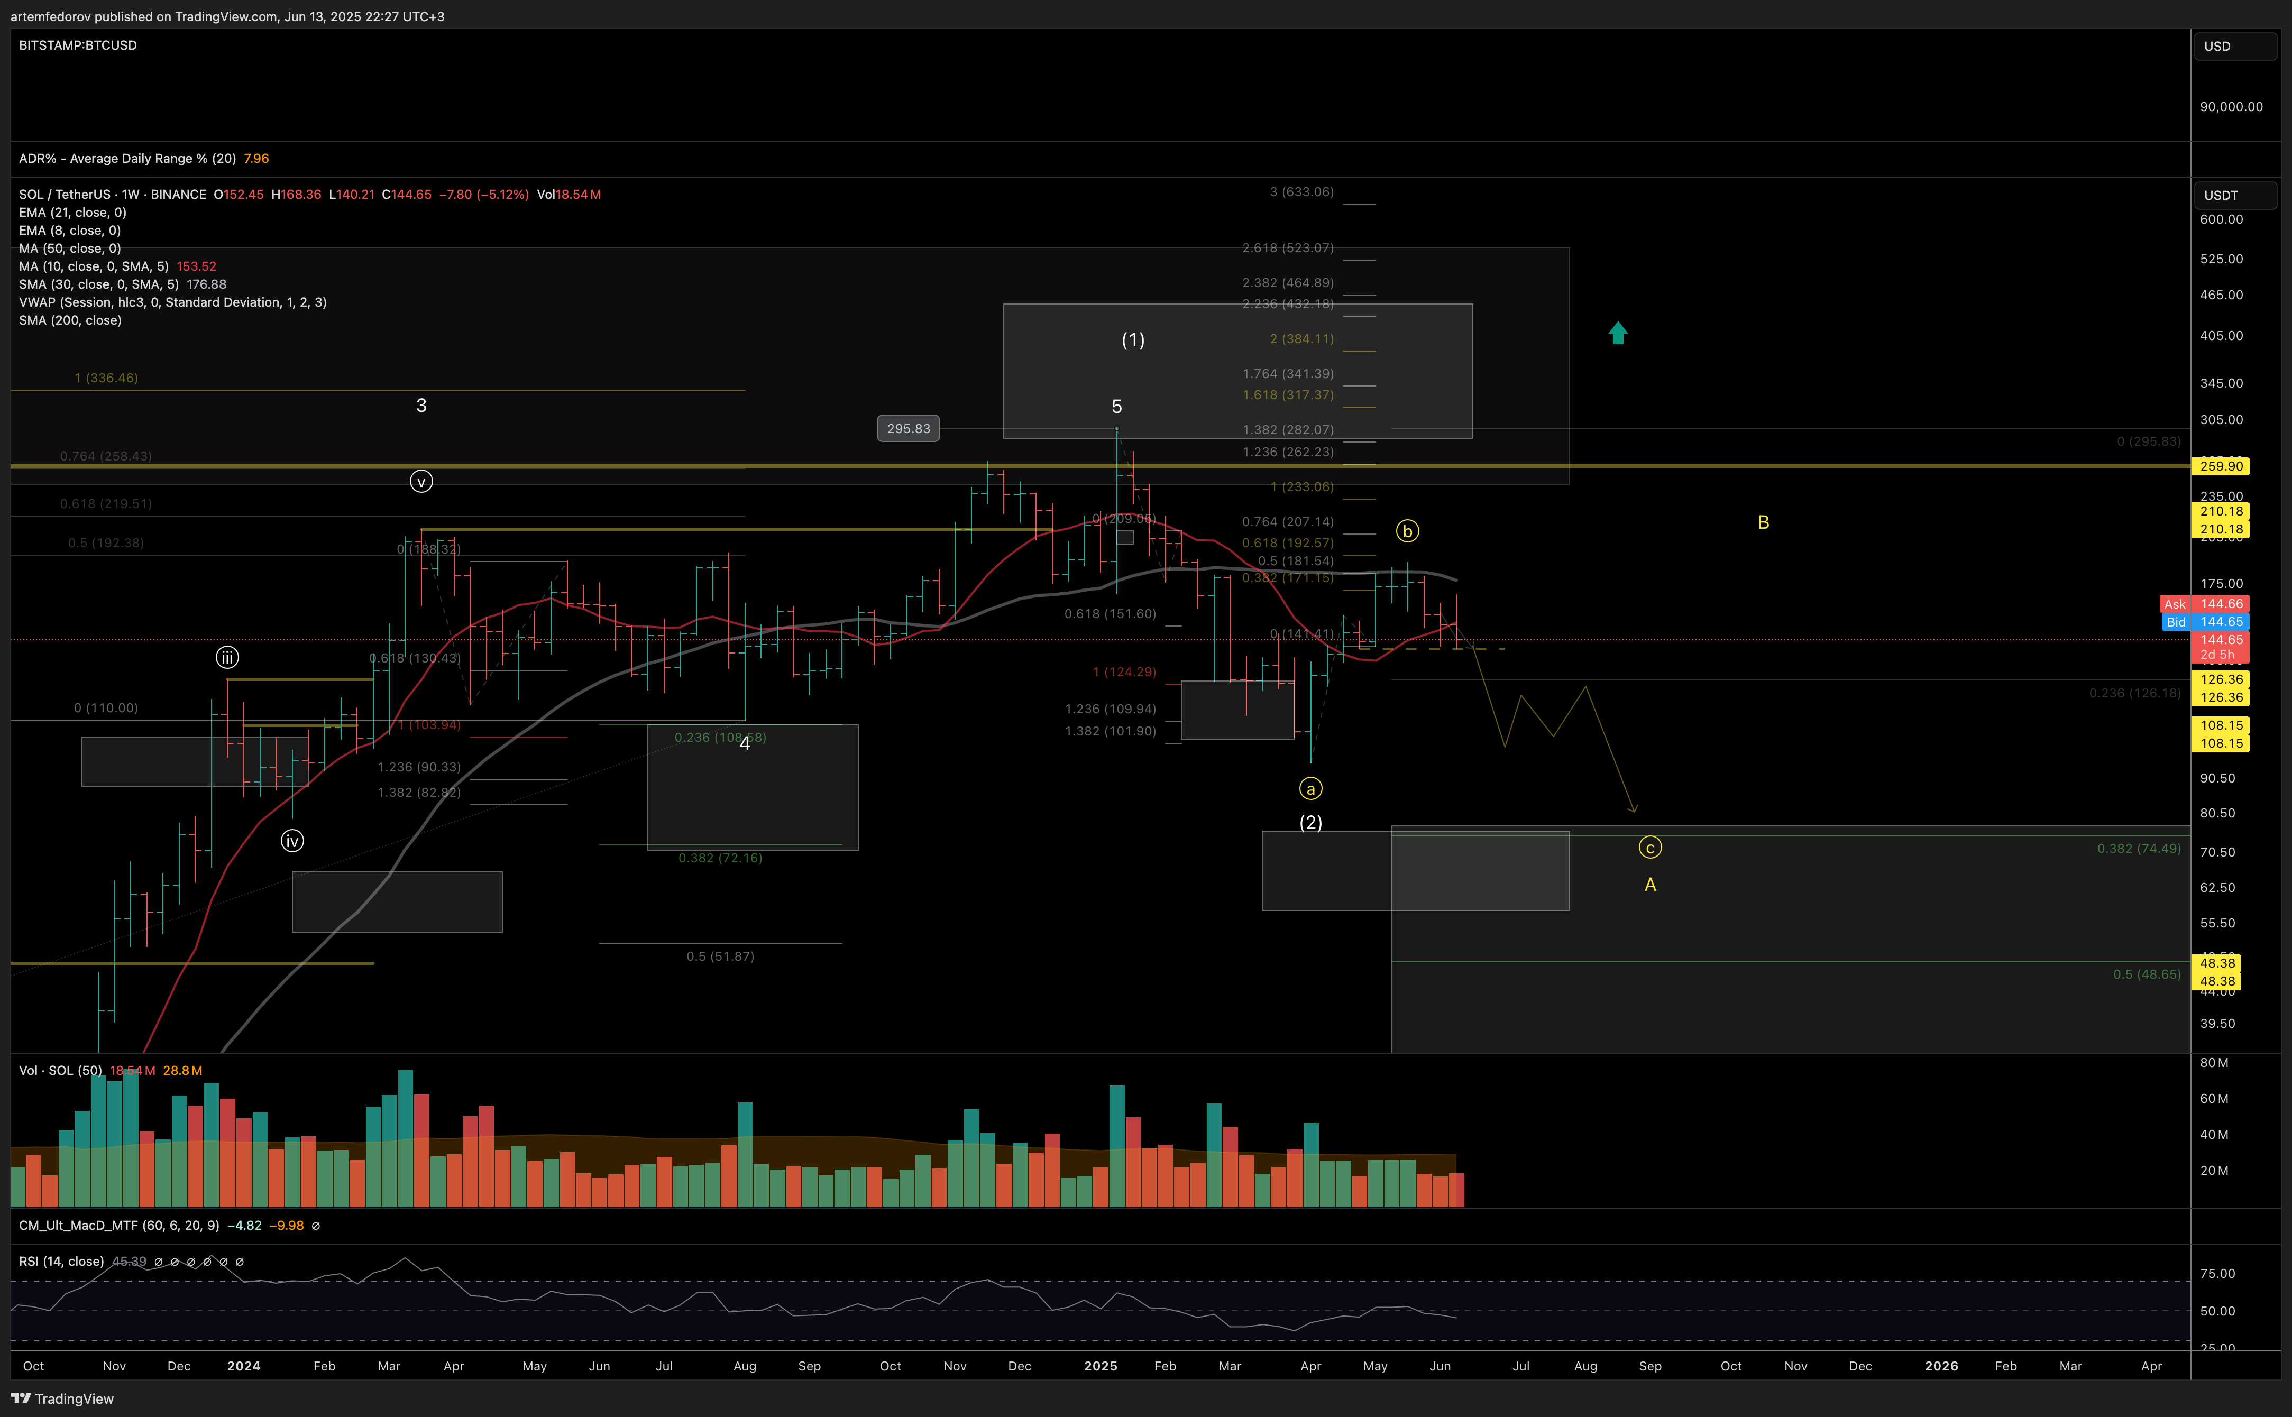Select the EMA (8, close, 0) legend
This screenshot has height=1417, width=2292.
tap(69, 231)
